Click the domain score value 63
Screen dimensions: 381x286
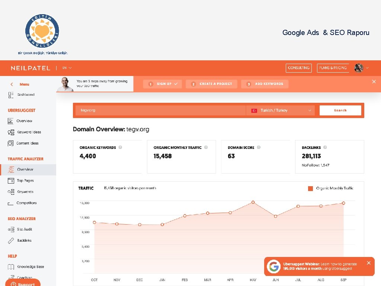click(231, 156)
